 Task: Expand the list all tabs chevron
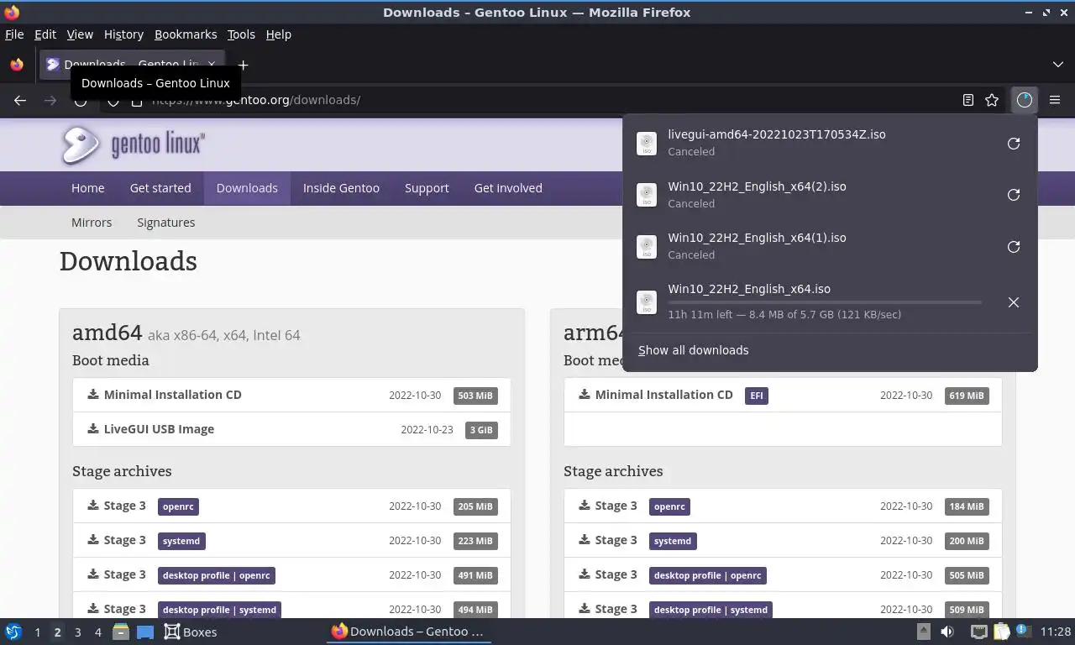[x=1057, y=65]
